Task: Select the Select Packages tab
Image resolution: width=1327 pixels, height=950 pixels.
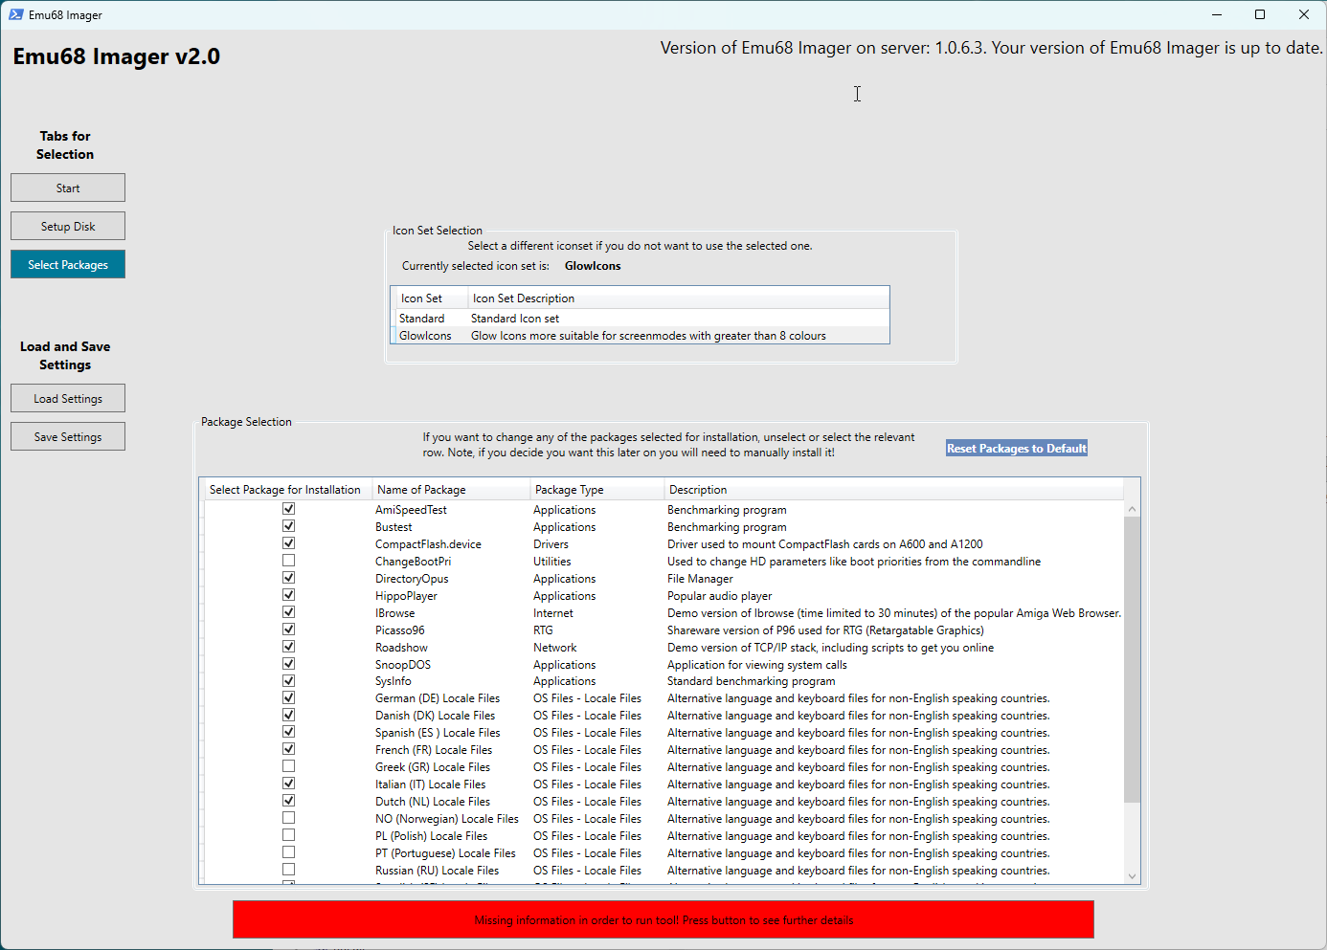Action: click(x=67, y=263)
